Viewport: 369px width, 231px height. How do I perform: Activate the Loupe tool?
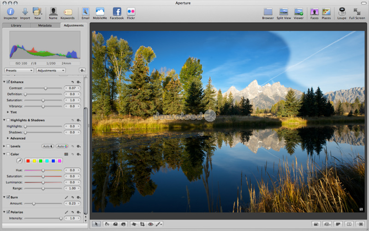pos(342,12)
